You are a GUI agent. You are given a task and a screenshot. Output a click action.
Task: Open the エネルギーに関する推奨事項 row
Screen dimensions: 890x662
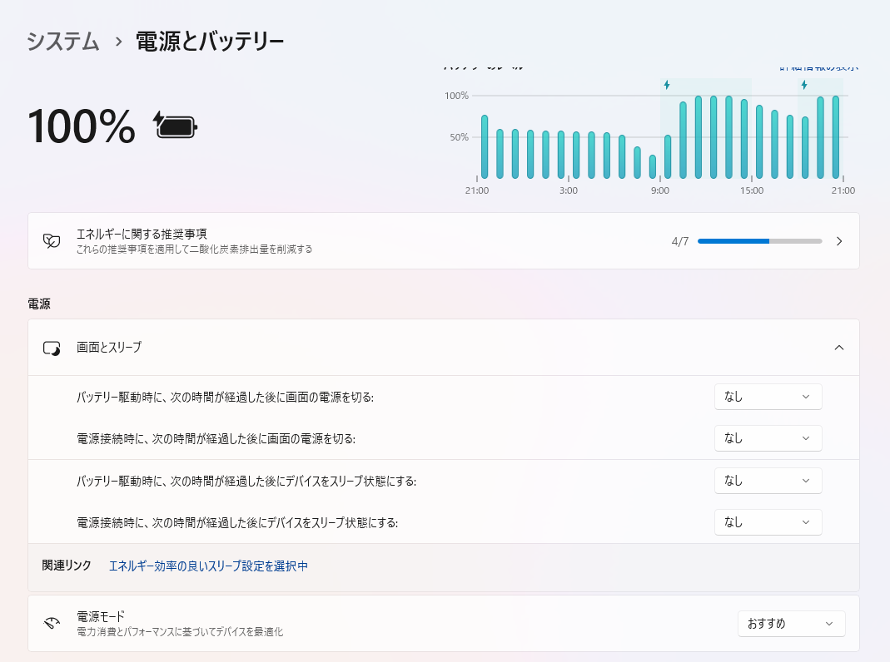[x=333, y=241]
